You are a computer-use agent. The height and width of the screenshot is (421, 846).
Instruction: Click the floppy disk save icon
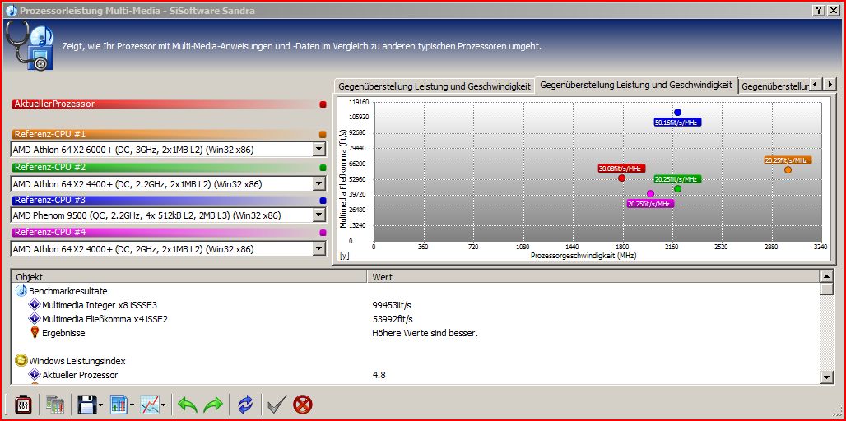coord(86,405)
